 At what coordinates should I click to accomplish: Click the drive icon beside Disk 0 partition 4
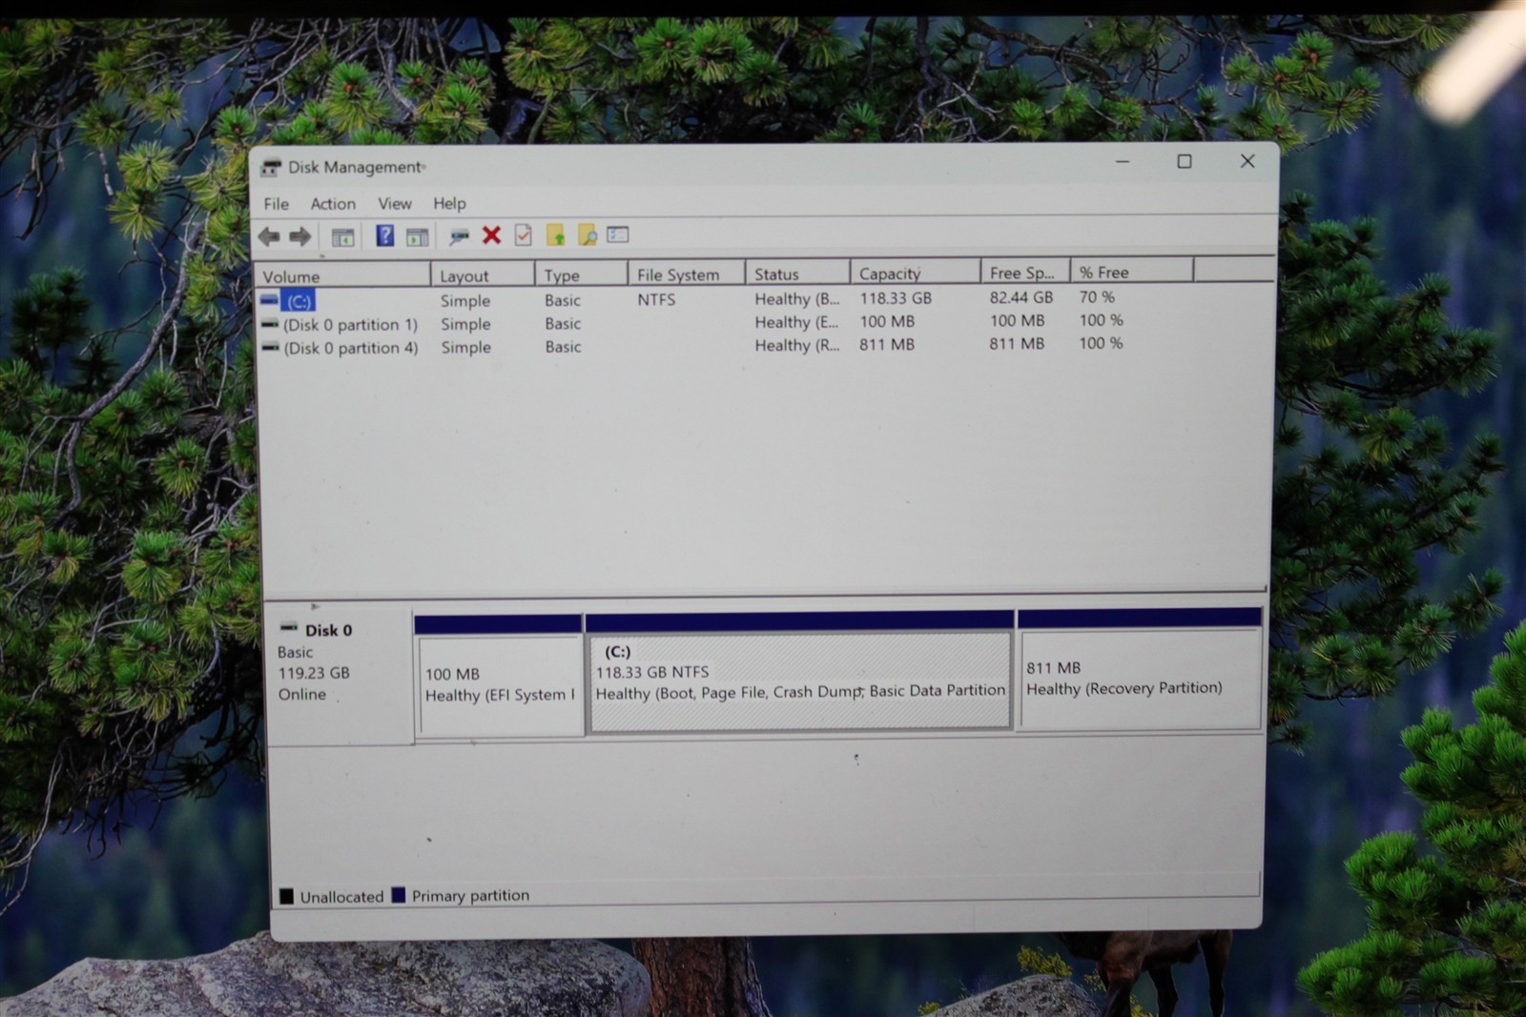tap(271, 347)
